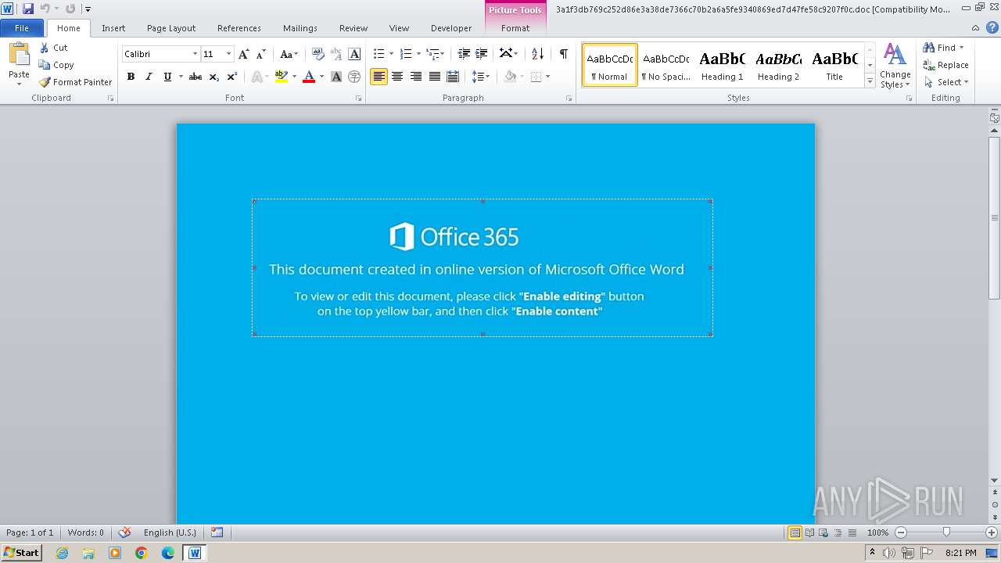1001x563 pixels.
Task: Switch to the References tab
Action: pyautogui.click(x=239, y=27)
